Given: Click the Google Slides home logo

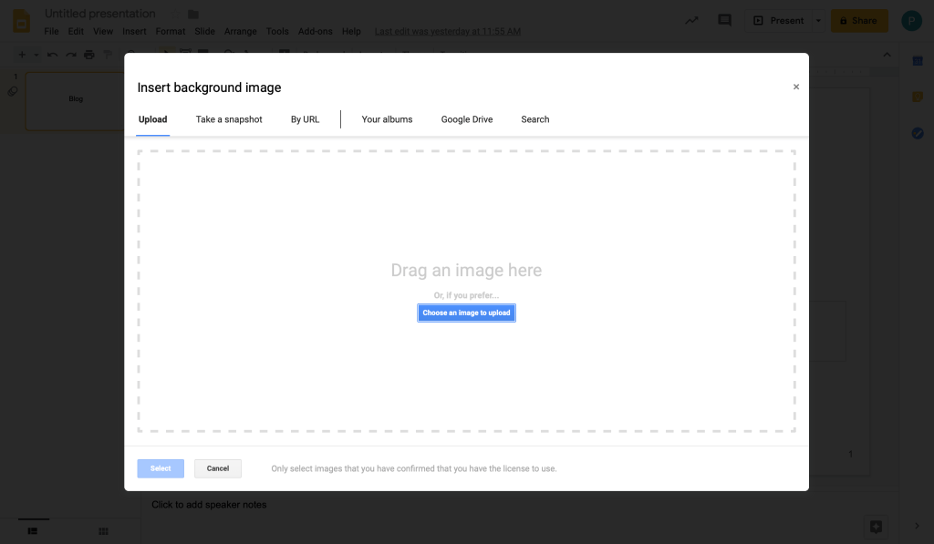Looking at the screenshot, I should tap(21, 22).
